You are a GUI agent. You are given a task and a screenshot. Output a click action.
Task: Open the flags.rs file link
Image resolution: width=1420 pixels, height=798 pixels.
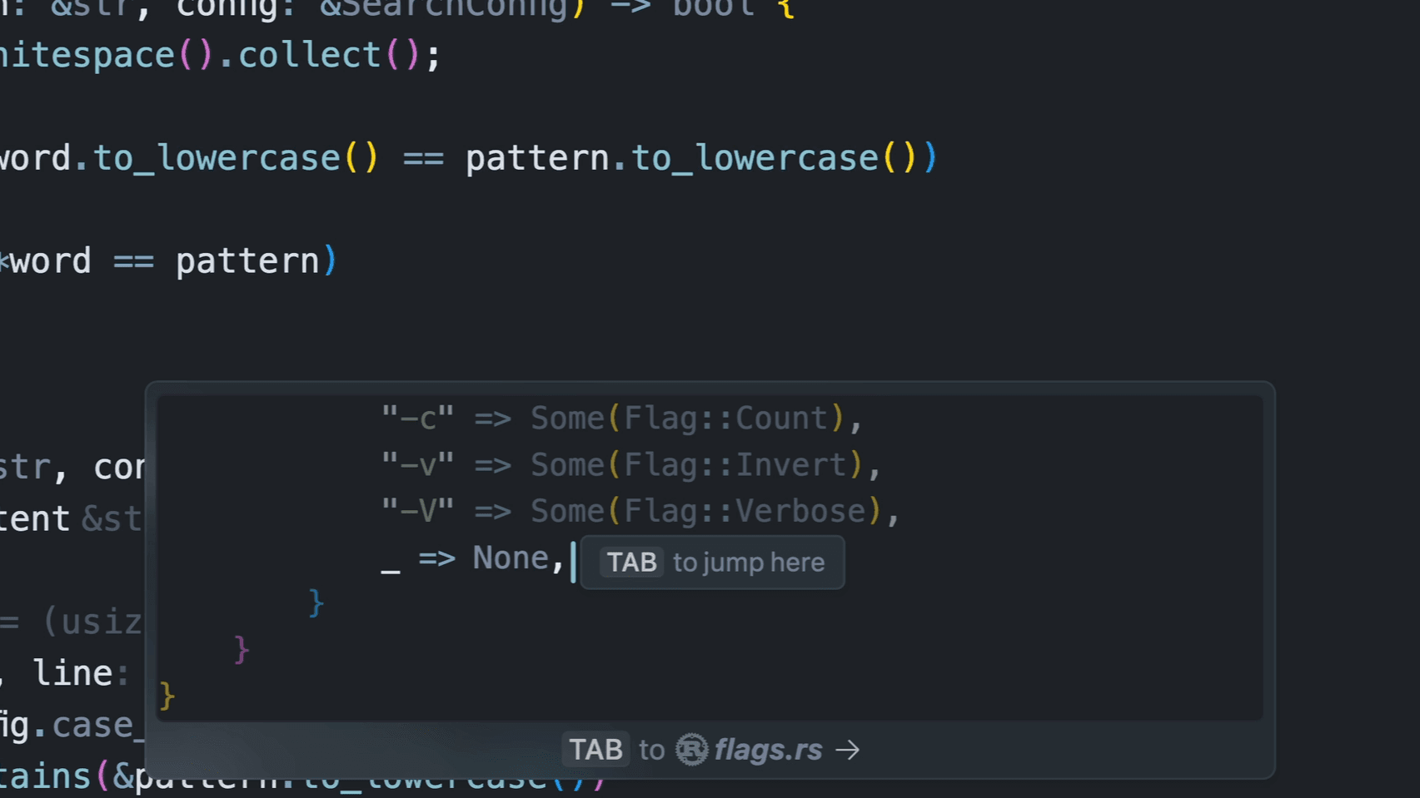(768, 750)
